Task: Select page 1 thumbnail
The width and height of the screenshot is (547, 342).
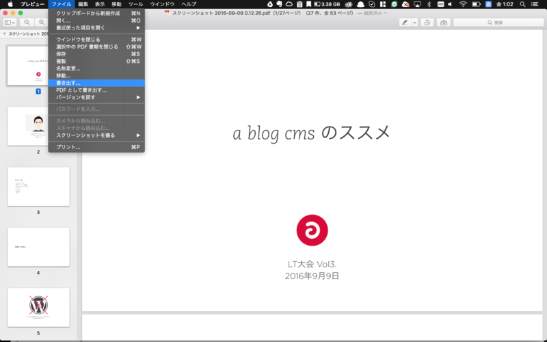Action: pyautogui.click(x=28, y=66)
